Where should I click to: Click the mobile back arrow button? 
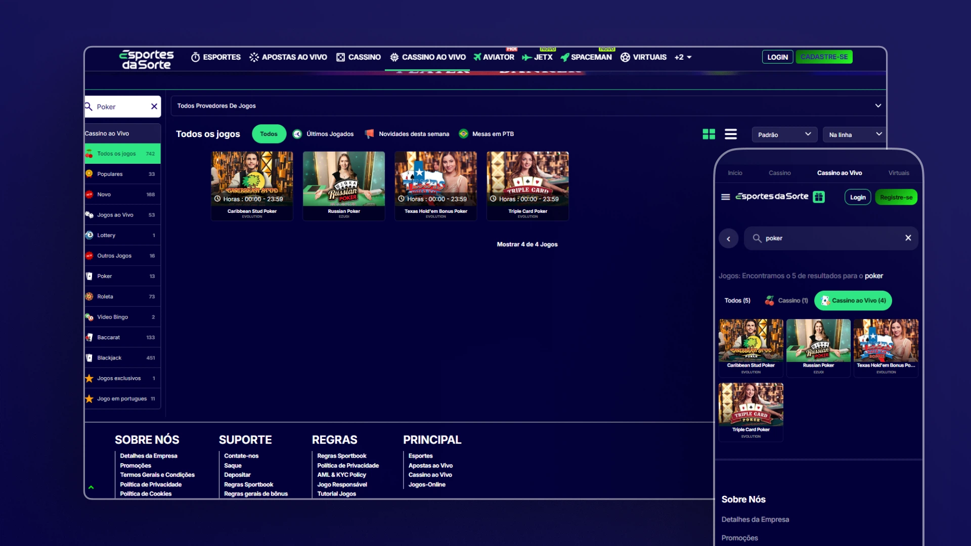[x=728, y=239]
